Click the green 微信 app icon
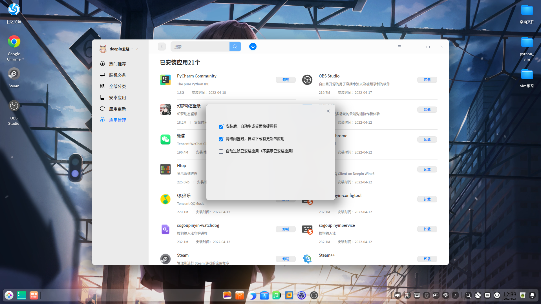The height and width of the screenshot is (304, 541). [x=165, y=139]
